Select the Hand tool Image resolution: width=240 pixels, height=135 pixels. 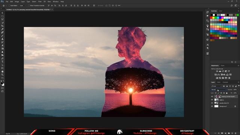[2, 72]
